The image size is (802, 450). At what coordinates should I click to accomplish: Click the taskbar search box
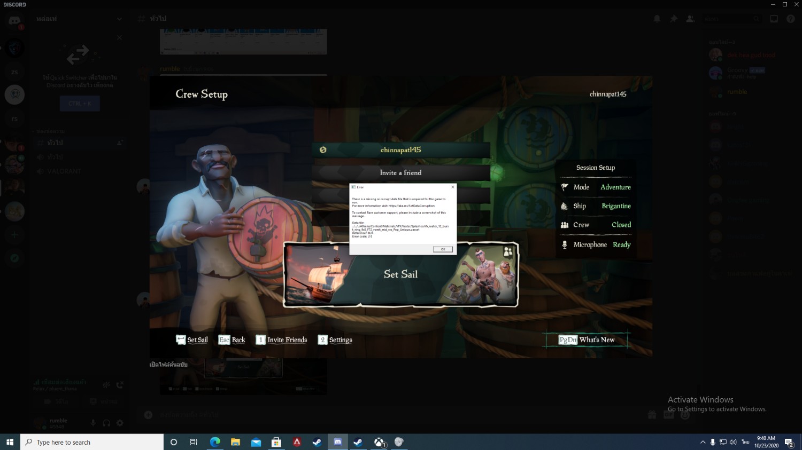(92, 442)
